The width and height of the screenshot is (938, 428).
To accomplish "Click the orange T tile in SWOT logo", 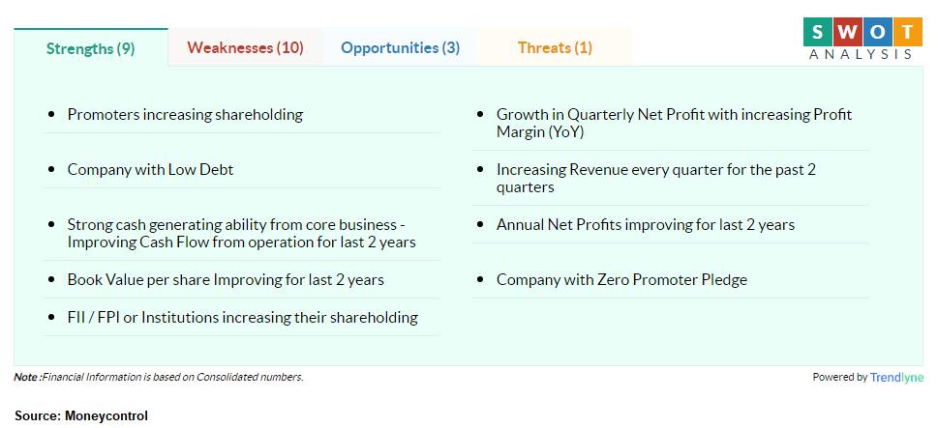I will [908, 32].
